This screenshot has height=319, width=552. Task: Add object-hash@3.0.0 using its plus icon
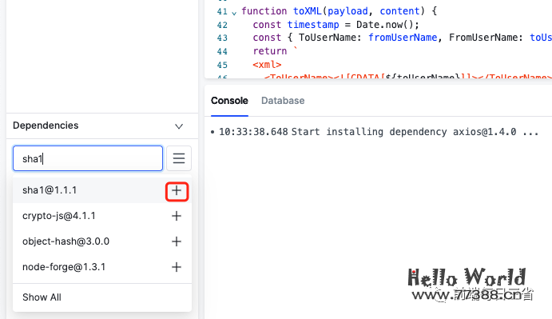tap(177, 241)
